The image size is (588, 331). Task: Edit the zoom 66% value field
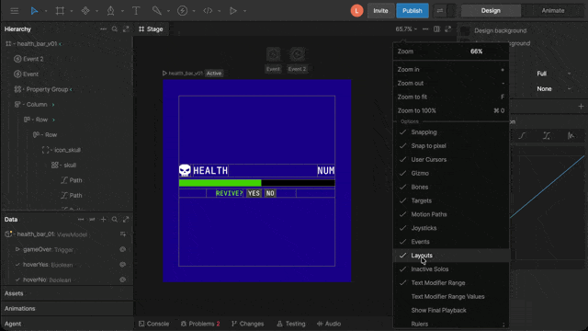pyautogui.click(x=476, y=51)
